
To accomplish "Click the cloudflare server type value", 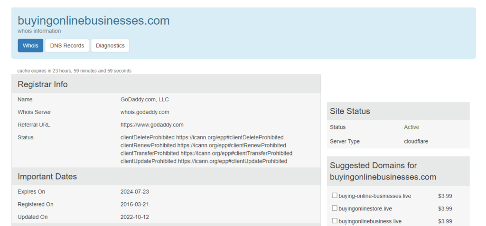I will pyautogui.click(x=416, y=142).
